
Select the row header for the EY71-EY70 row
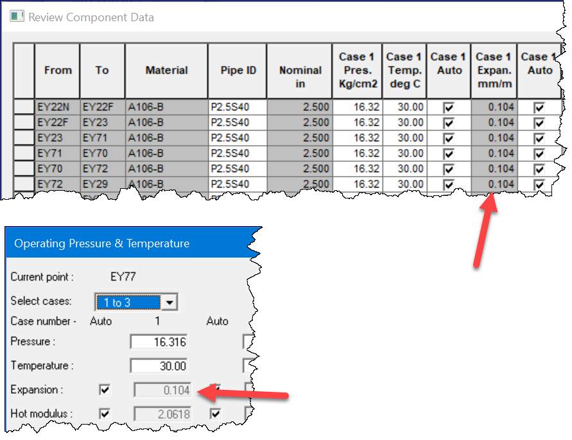(x=24, y=153)
